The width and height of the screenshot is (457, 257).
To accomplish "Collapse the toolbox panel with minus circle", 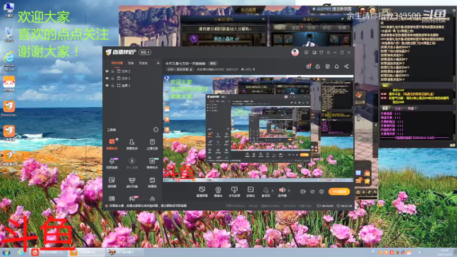I will click(155, 130).
